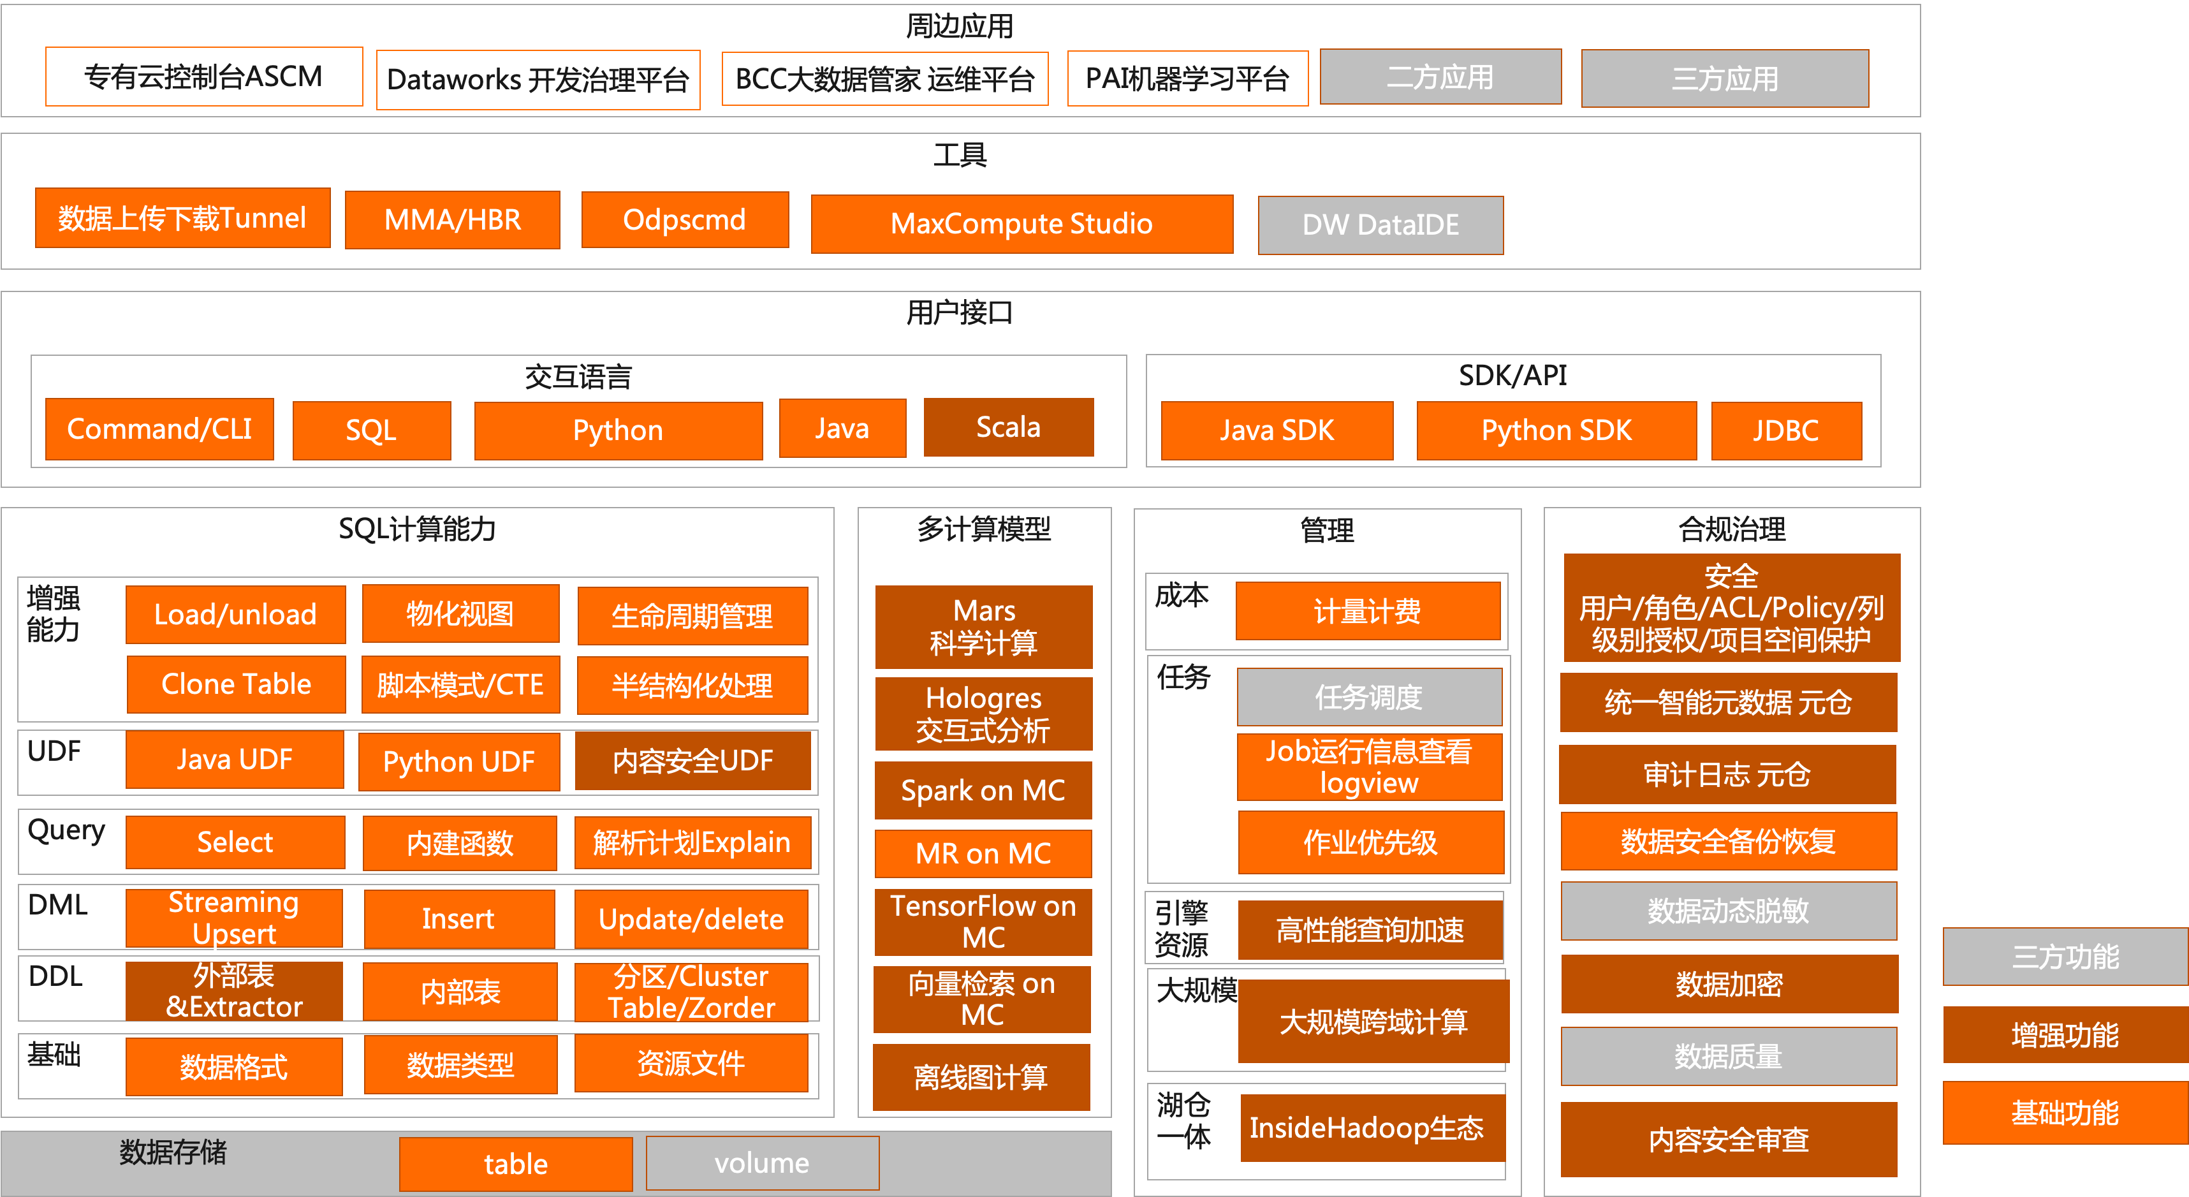2189x1197 pixels.
Task: Select 分区/Cluster Table/Zorder box
Action: (x=691, y=993)
